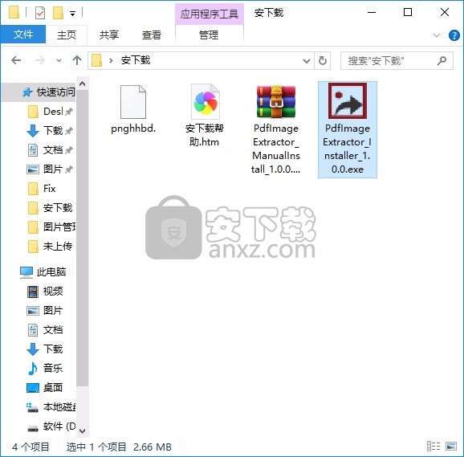Click the 此电脑 monitor icon
The width and height of the screenshot is (464, 457).
(x=26, y=272)
